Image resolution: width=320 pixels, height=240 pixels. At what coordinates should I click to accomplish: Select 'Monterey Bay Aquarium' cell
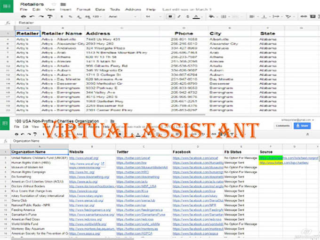[40, 229]
